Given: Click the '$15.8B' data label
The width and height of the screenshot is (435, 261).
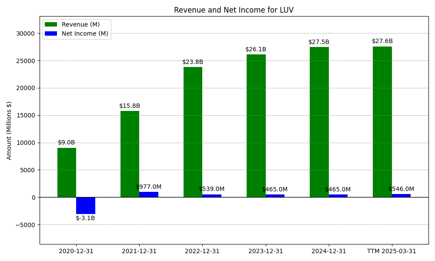Looking at the screenshot, I should tap(130, 106).
